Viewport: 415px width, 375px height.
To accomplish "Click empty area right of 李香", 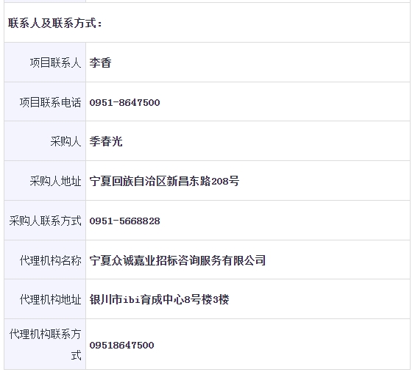I will pyautogui.click(x=259, y=63).
